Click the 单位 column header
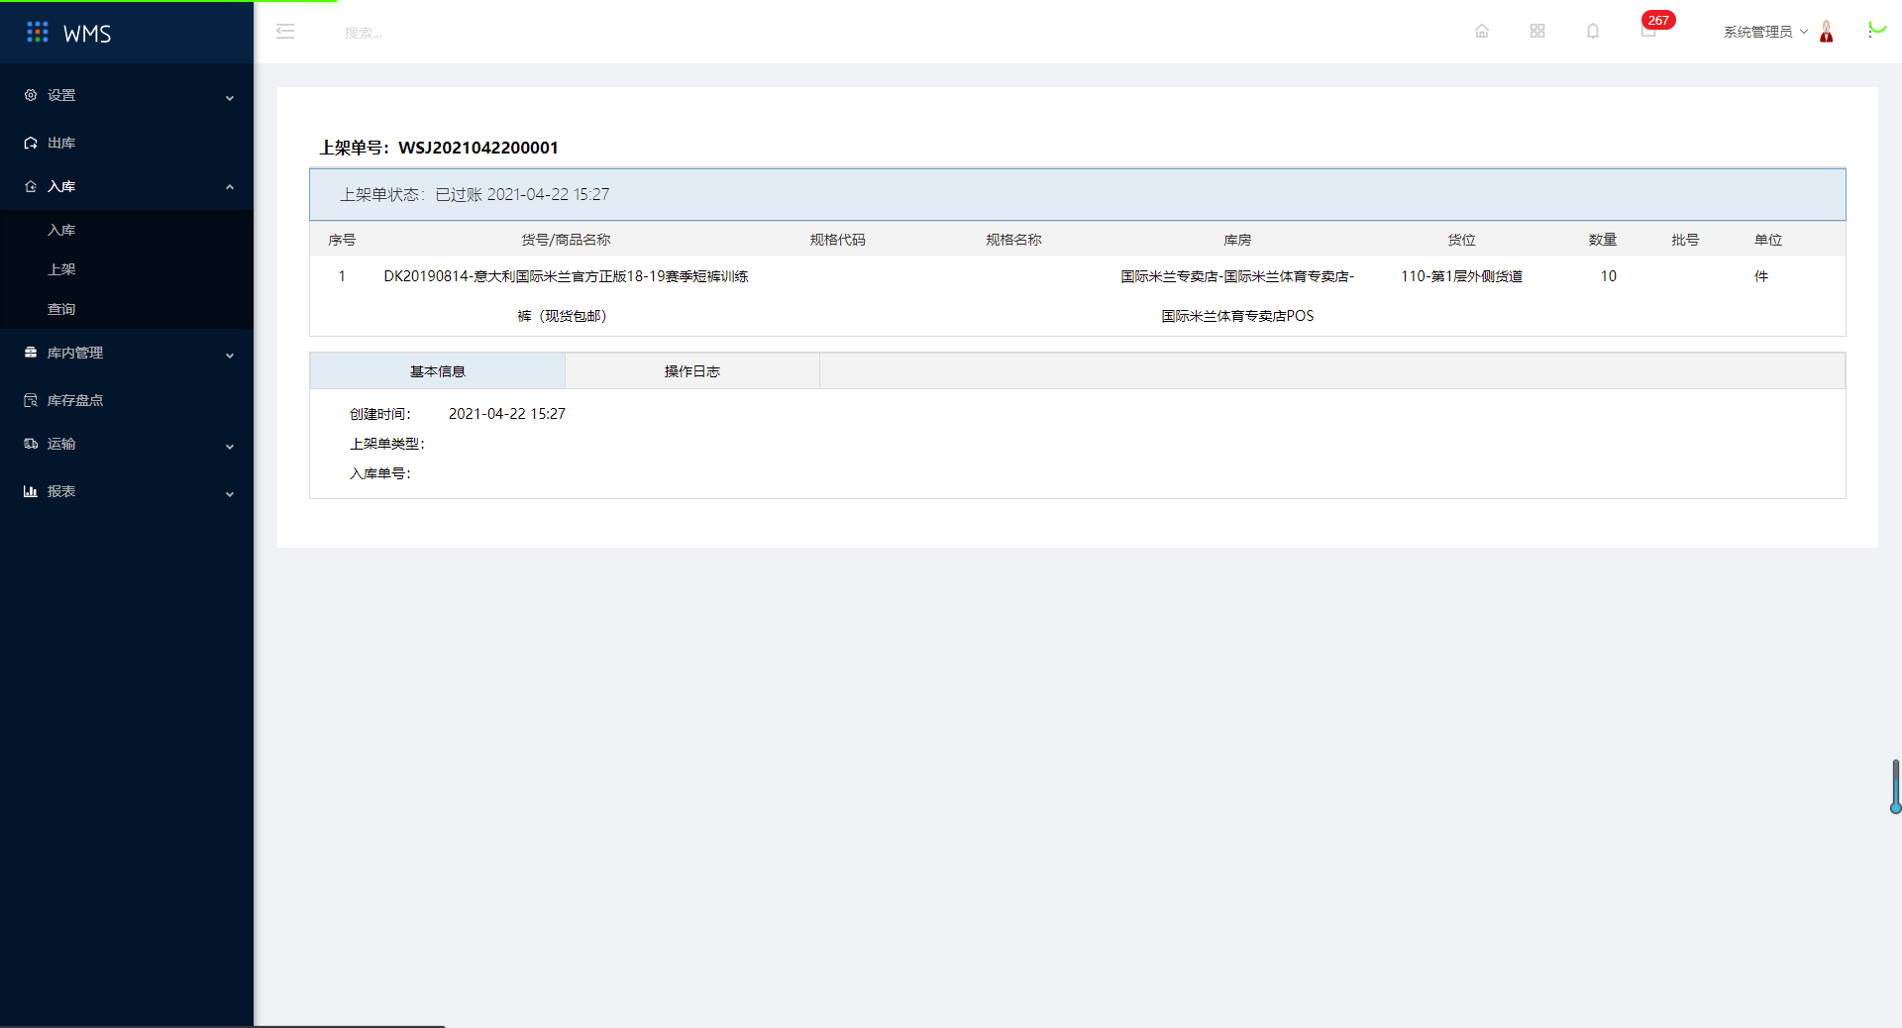The width and height of the screenshot is (1902, 1028). pyautogui.click(x=1768, y=240)
